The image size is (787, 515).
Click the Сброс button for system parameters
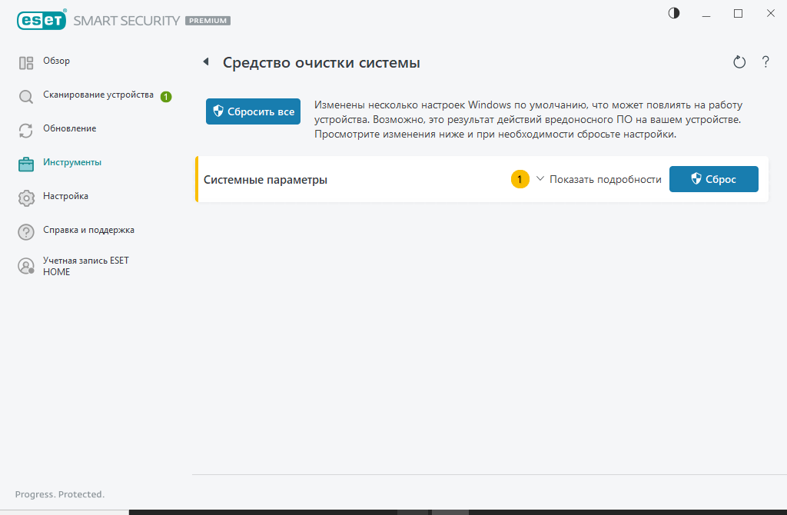pos(714,179)
